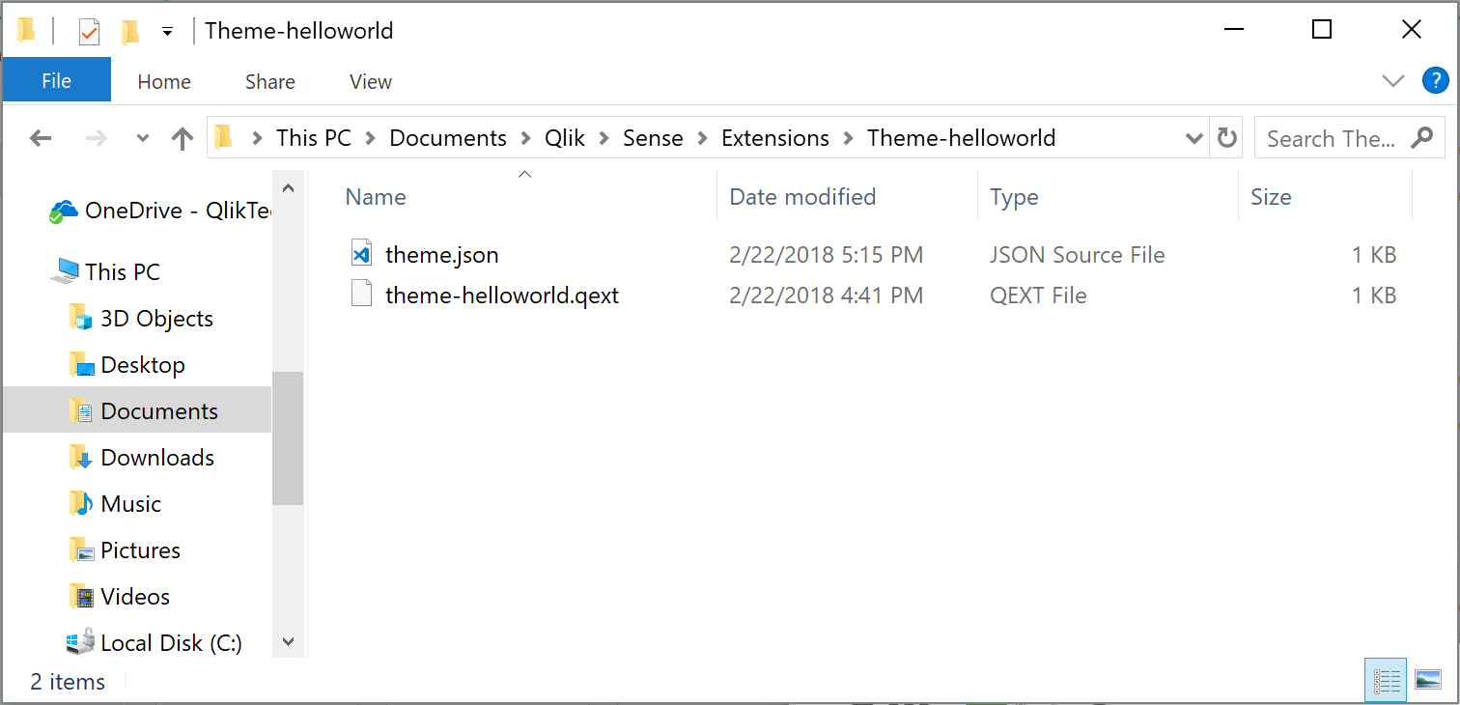1460x705 pixels.
Task: Open the blue Help question mark icon
Action: [1435, 81]
